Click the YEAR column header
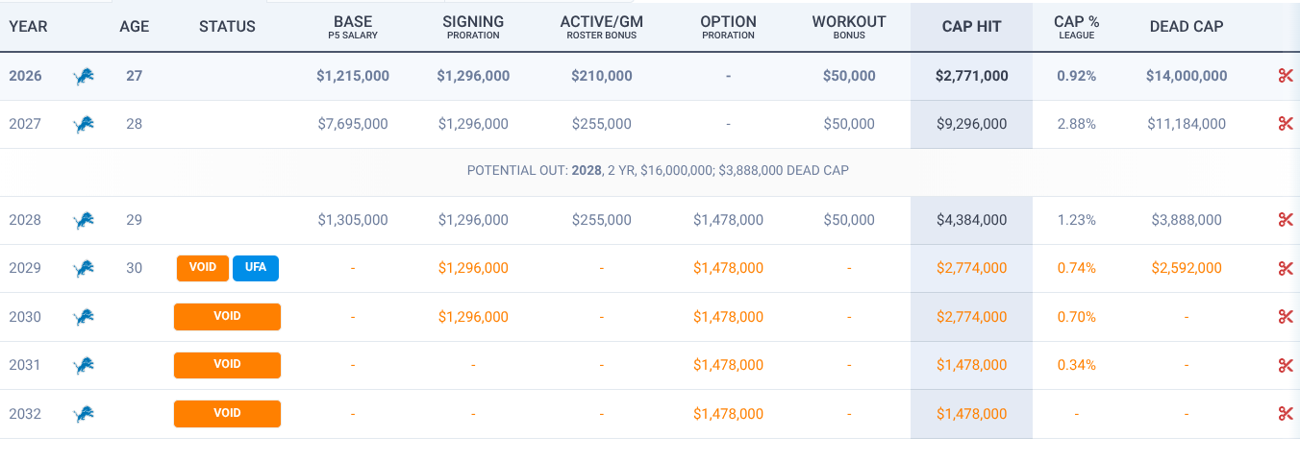This screenshot has height=461, width=1300. pyautogui.click(x=29, y=26)
